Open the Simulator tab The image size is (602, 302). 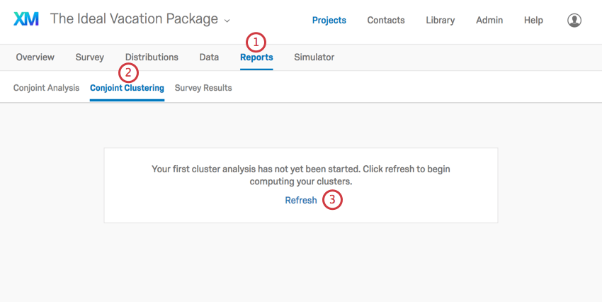314,57
